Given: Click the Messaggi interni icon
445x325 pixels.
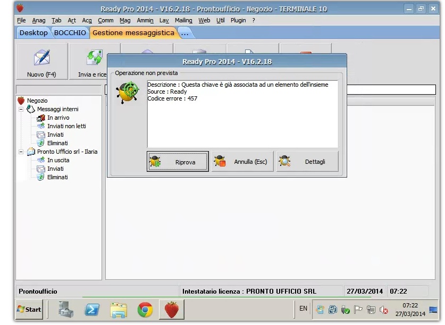Looking at the screenshot, I should (x=31, y=109).
